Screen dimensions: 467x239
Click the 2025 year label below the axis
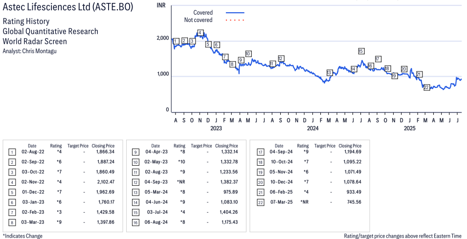(409, 128)
